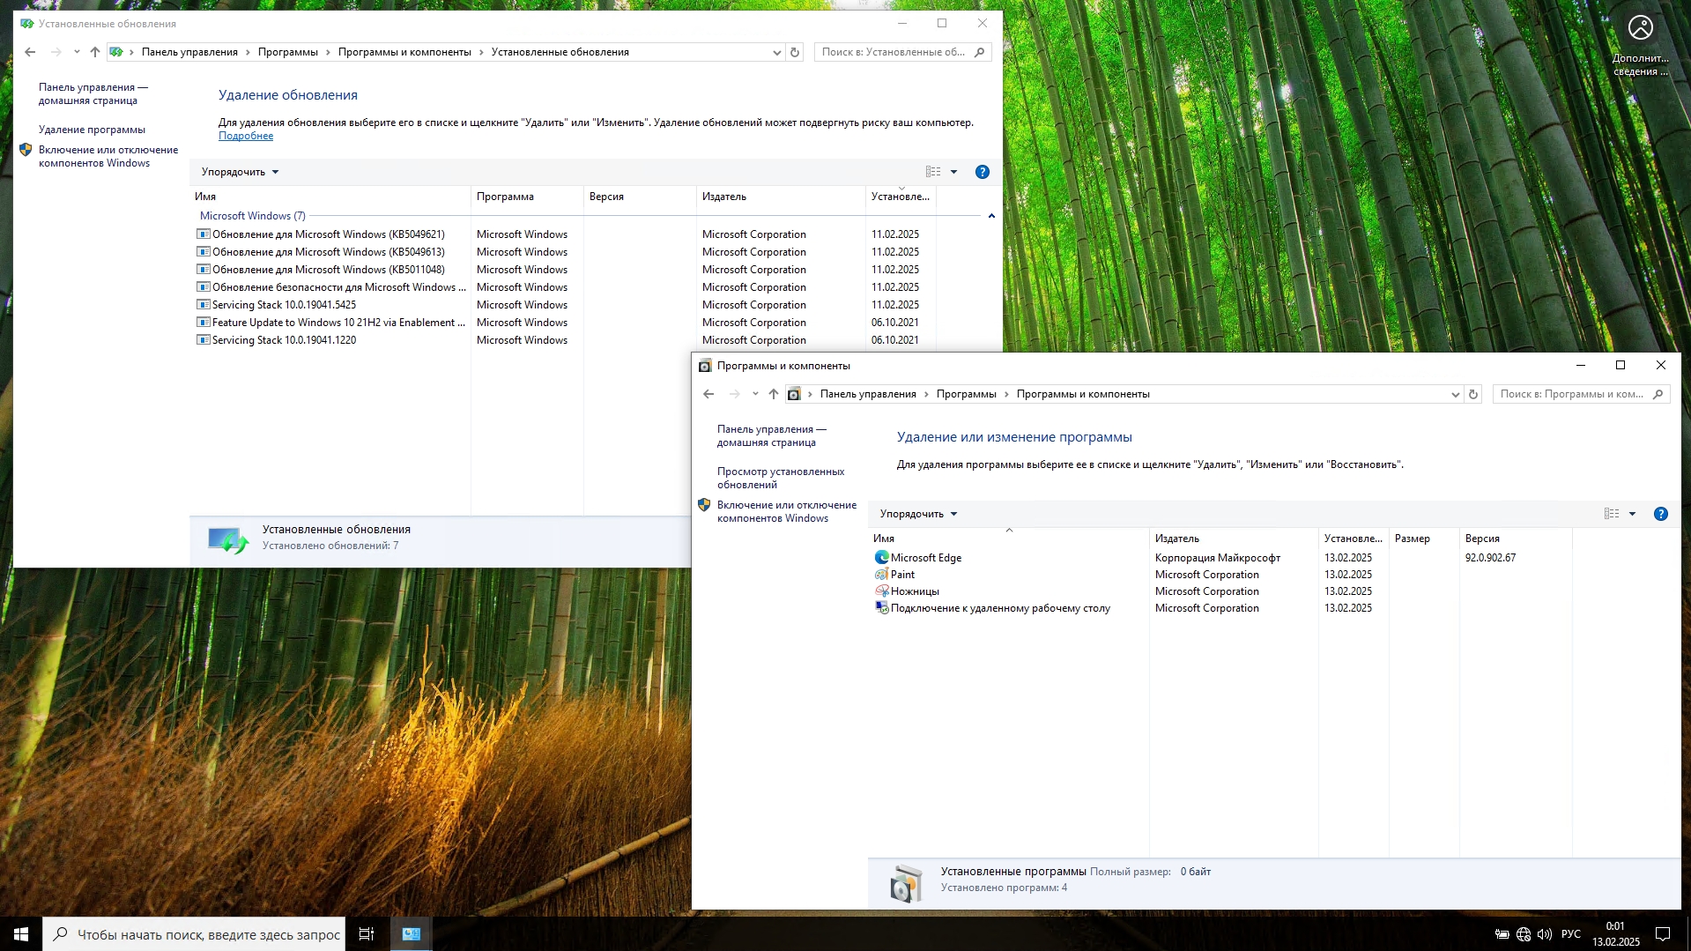This screenshot has width=1691, height=951.
Task: Open Упорядочить dropdown in Programs and Features
Action: click(918, 514)
